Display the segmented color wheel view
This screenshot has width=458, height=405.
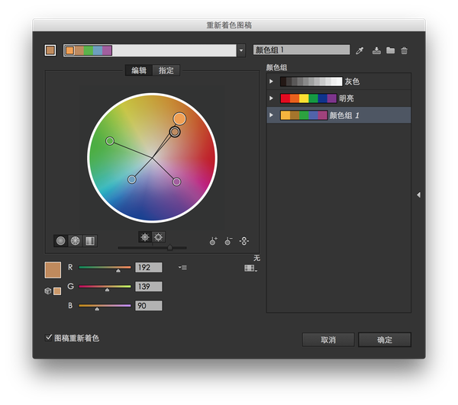coord(75,240)
